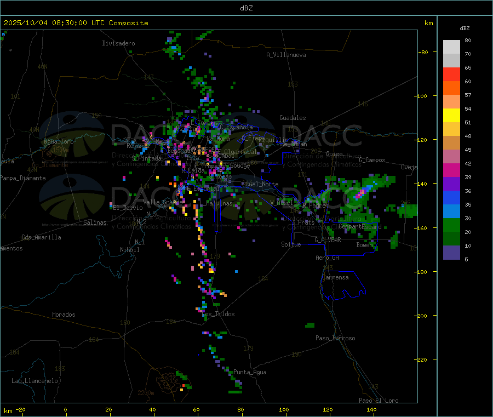The width and height of the screenshot is (493, 417).
Task: Click the Divisadero map label
Action: click(x=118, y=43)
